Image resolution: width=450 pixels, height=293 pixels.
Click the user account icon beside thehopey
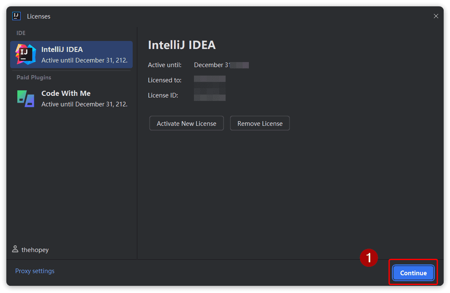coord(15,249)
